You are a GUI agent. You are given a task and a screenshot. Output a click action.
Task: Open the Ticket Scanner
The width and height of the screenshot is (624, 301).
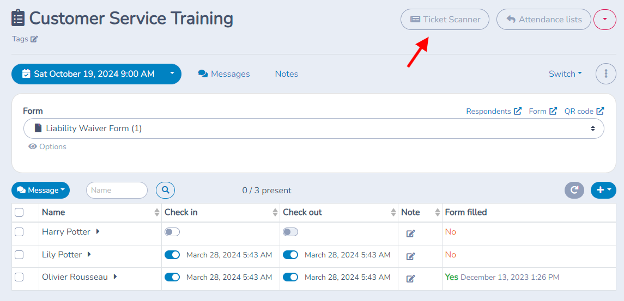coord(445,20)
